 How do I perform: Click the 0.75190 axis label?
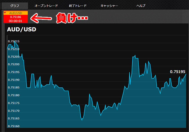(14, 80)
